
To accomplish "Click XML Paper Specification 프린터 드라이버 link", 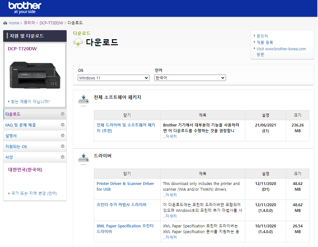I will pyautogui.click(x=125, y=229).
